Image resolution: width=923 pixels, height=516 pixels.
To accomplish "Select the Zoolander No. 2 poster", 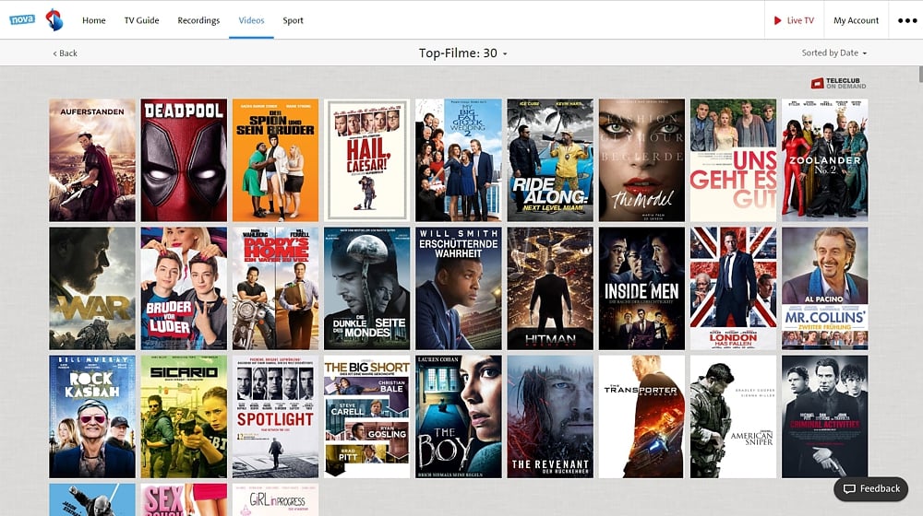I will [x=824, y=159].
